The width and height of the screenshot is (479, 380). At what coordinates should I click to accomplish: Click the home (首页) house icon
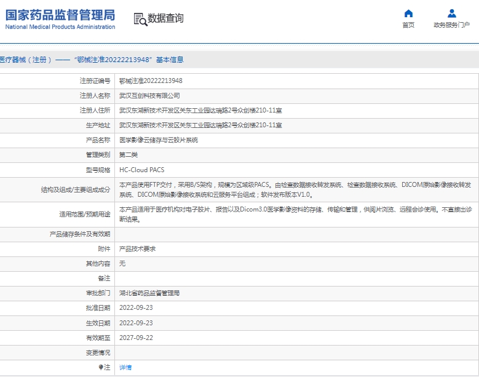(408, 14)
